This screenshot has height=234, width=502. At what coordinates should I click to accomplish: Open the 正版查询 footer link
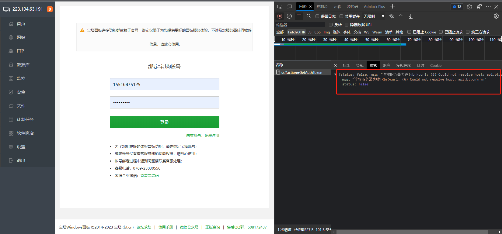(213, 227)
